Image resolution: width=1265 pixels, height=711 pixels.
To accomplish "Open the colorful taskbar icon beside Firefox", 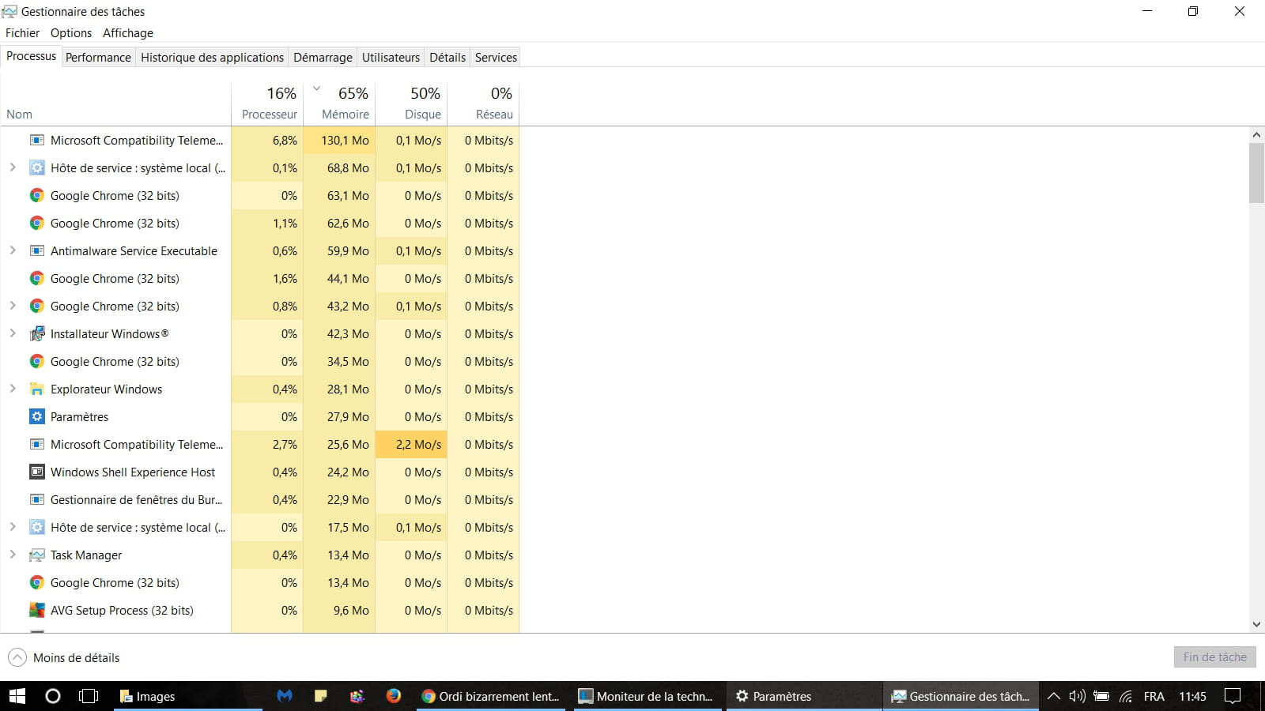I will [x=357, y=696].
